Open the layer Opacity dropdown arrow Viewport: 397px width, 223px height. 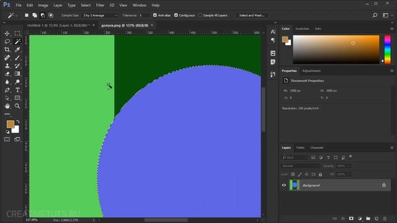(x=349, y=166)
